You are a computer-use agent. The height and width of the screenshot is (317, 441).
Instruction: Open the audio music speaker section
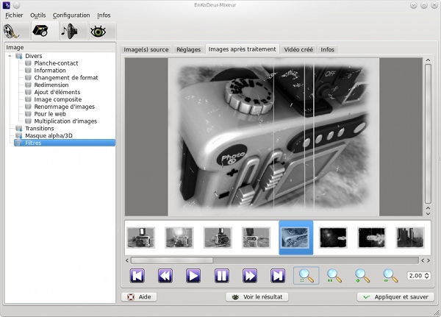69,31
